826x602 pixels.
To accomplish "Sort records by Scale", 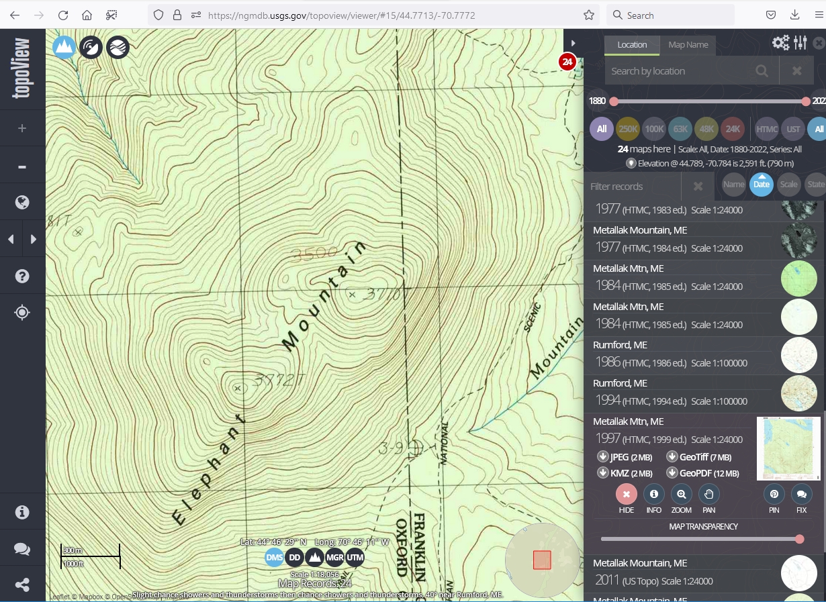I will (x=788, y=185).
